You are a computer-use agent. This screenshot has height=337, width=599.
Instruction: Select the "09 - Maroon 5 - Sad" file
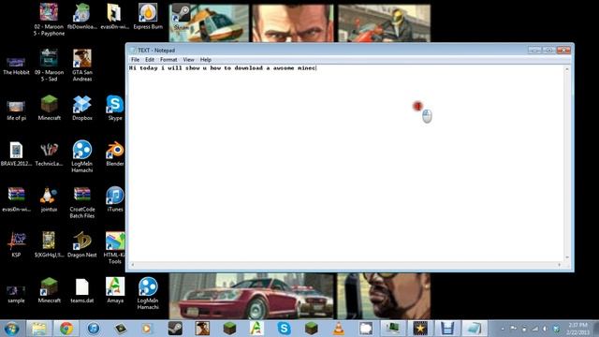(x=49, y=66)
